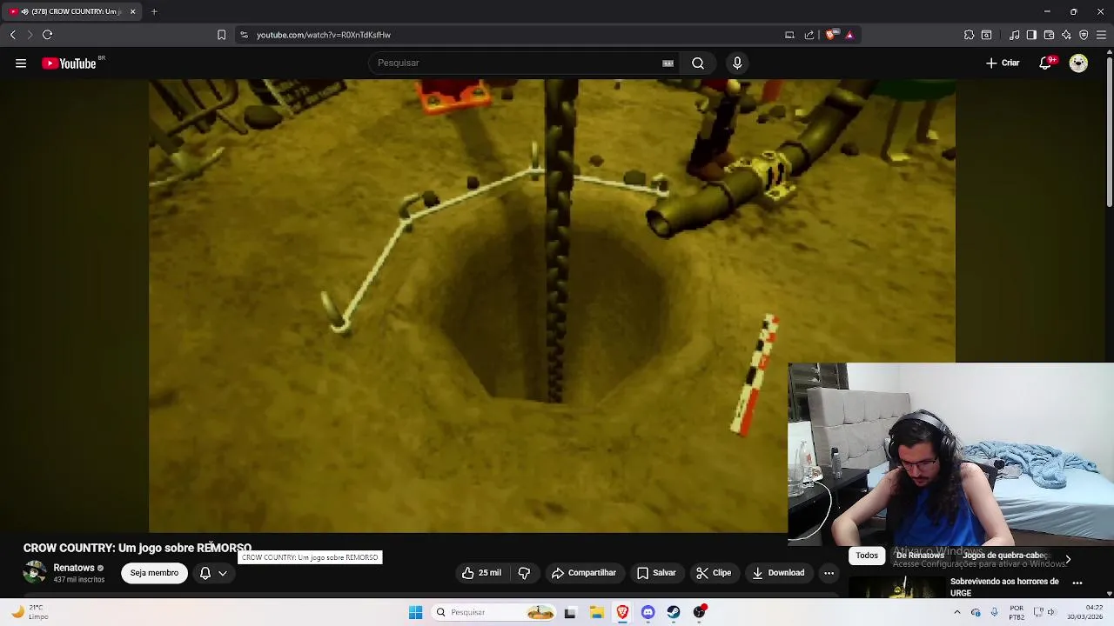
Task: Select the De Renatows filter chip
Action: 920,556
